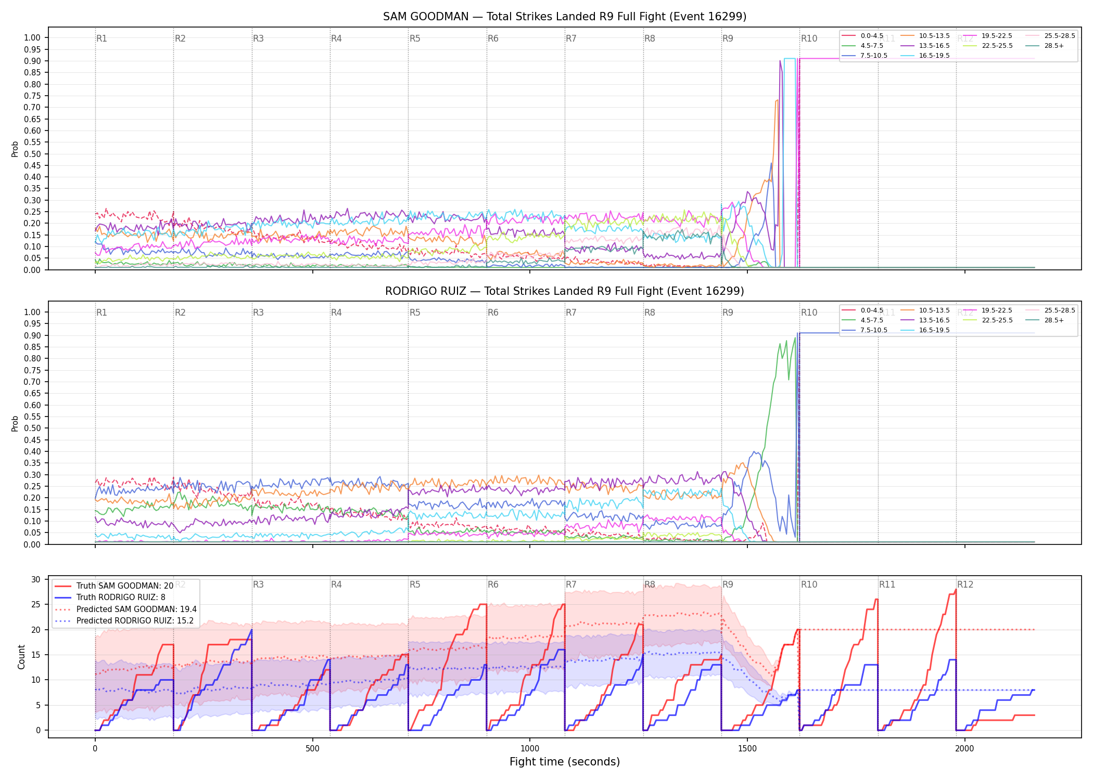Click the 'Truth SAM GOODMAN: 20' legend entry
The height and width of the screenshot is (780, 1093).
point(115,586)
